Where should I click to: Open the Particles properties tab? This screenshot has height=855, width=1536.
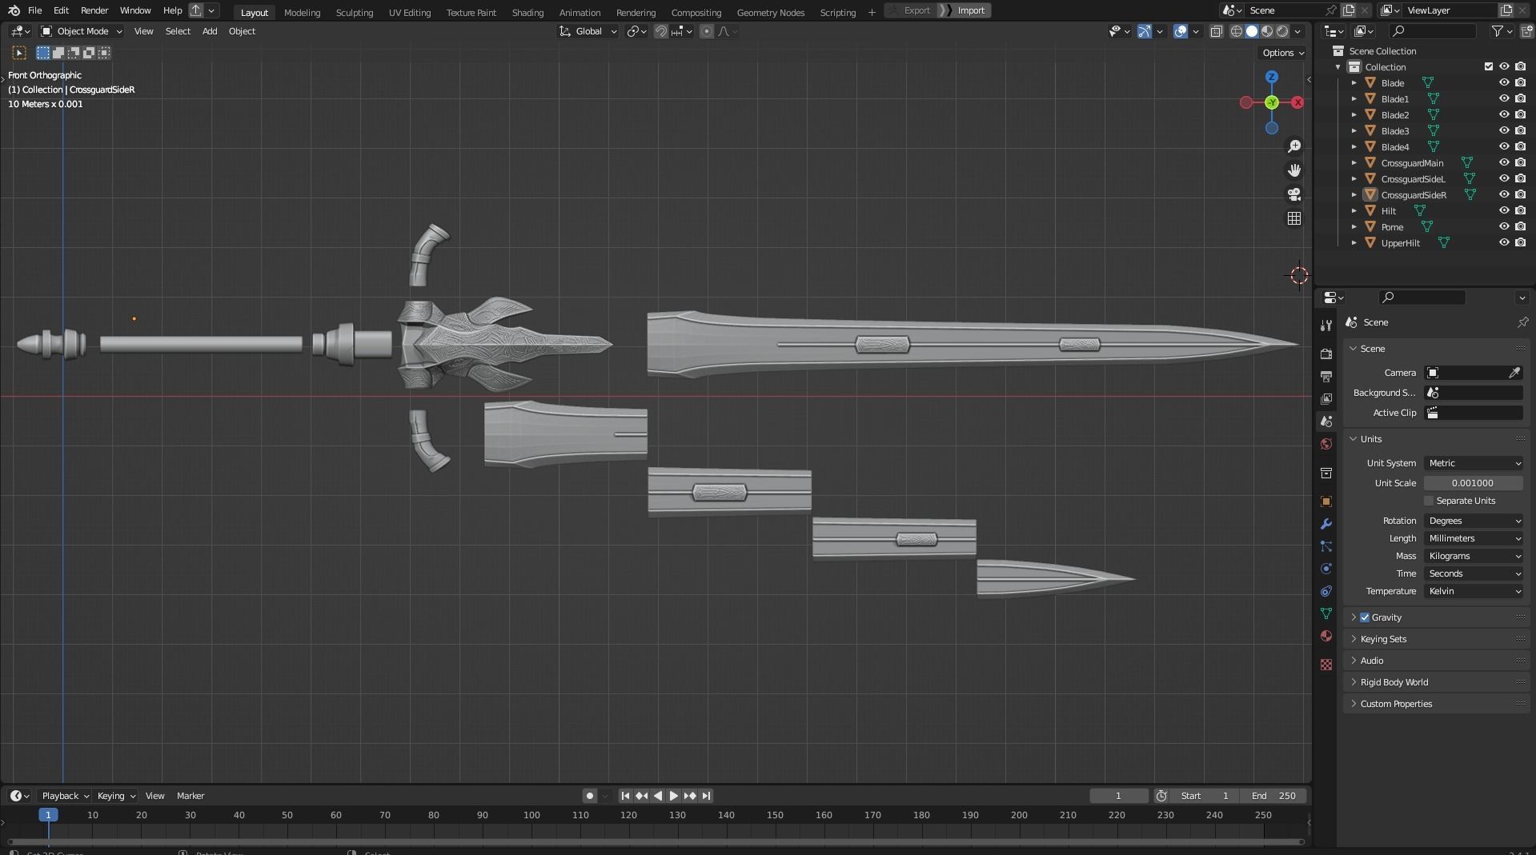[x=1326, y=546]
